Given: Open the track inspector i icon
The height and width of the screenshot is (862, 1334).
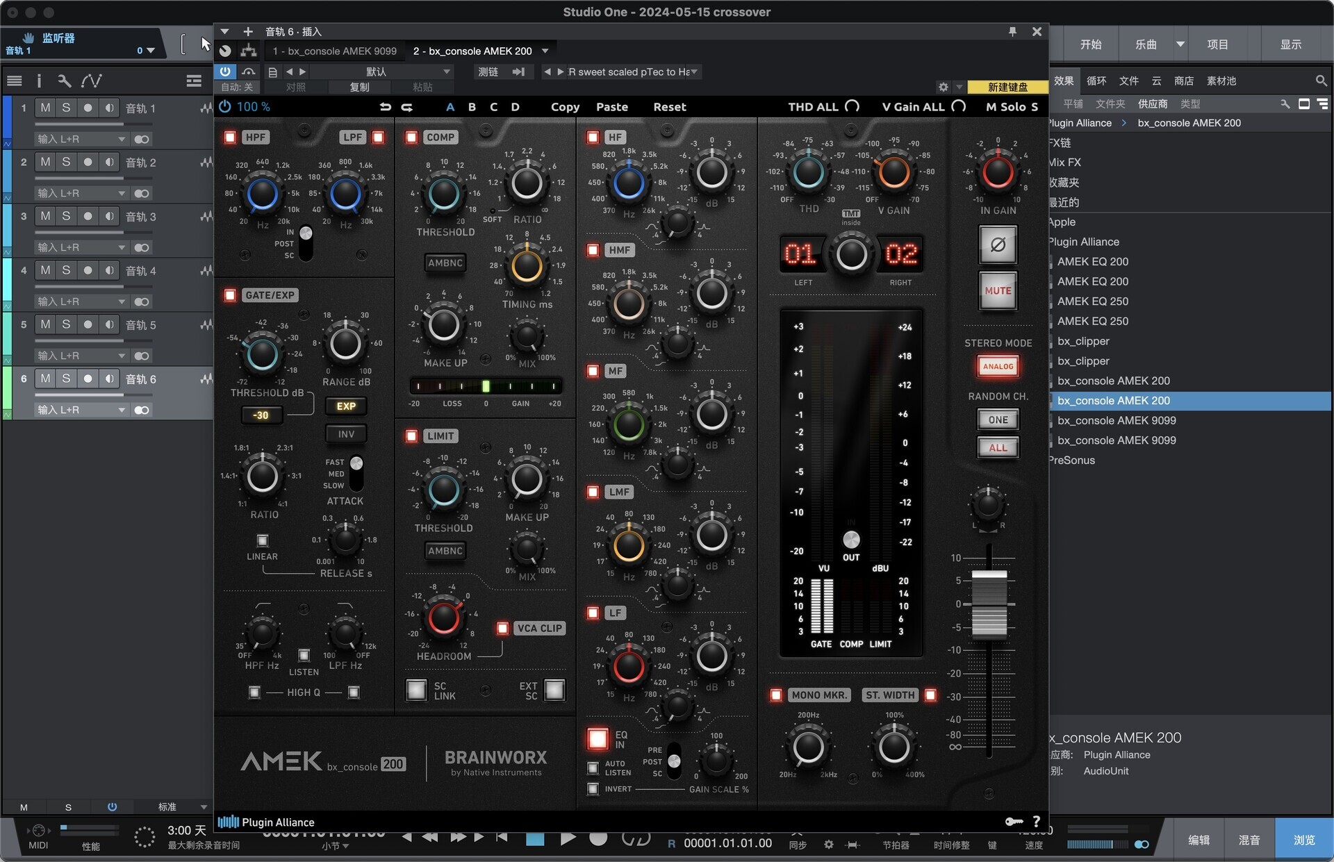Looking at the screenshot, I should [x=39, y=81].
